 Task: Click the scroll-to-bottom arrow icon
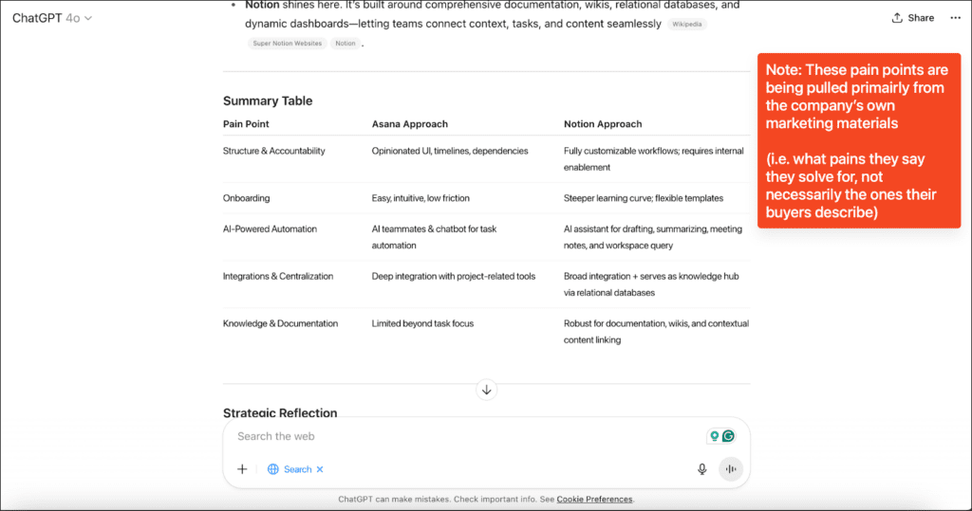[486, 390]
